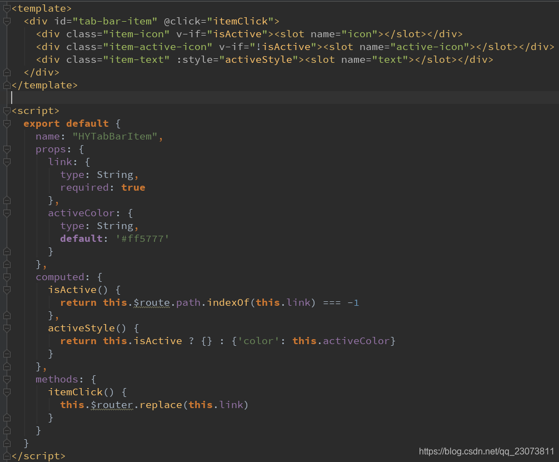The image size is (559, 462).
Task: Fold the link prop definition
Action: [7, 162]
